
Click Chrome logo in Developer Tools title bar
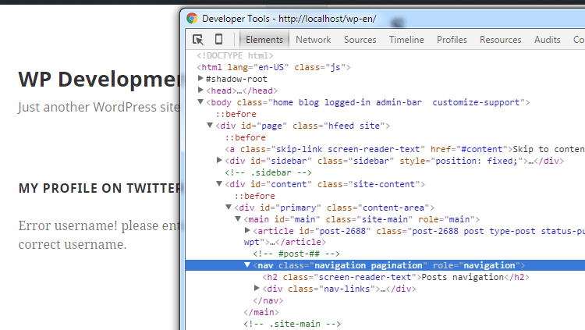192,18
